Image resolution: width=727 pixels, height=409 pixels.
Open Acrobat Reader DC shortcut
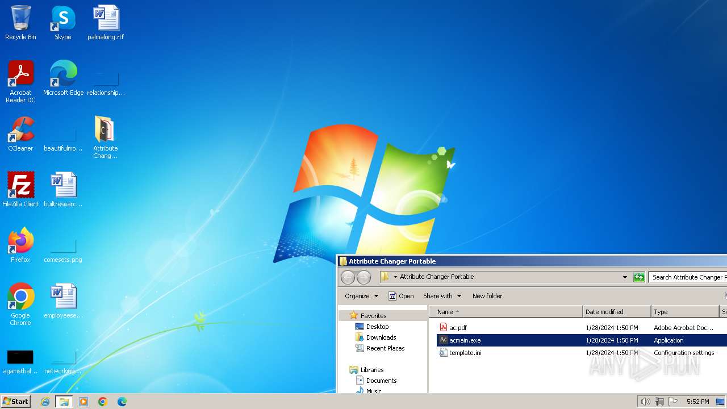point(20,82)
